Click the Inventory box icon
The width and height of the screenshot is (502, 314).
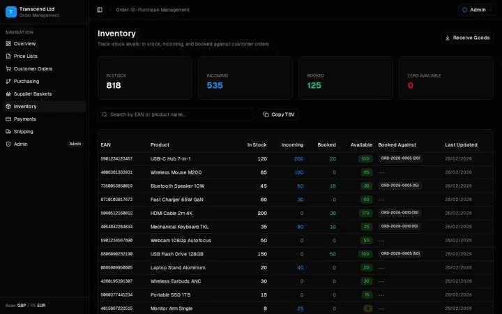(8, 106)
